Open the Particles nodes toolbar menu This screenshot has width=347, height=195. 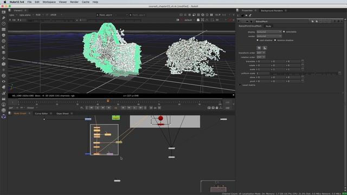click(4, 70)
